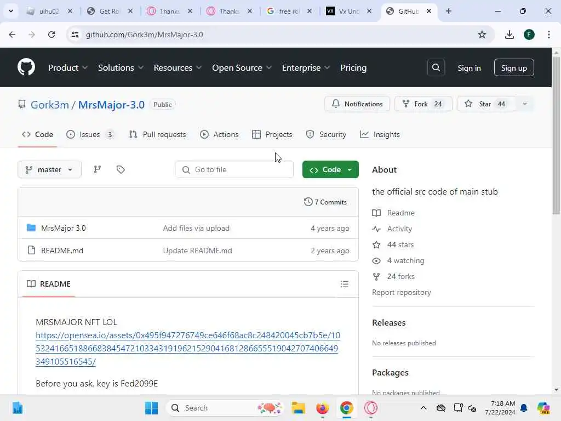Open Copilot icon on taskbar
This screenshot has width=561, height=421.
click(543, 408)
